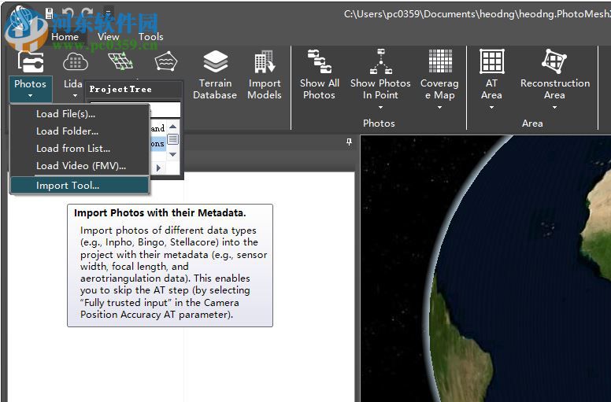Screen dimensions: 611x402
Task: Click the redo arrow icon
Action: (x=87, y=13)
